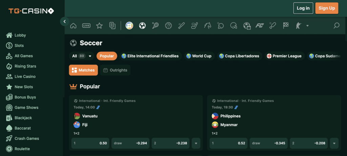Open favorites star in sports bar
The height and width of the screenshot is (156, 347).
(99, 26)
